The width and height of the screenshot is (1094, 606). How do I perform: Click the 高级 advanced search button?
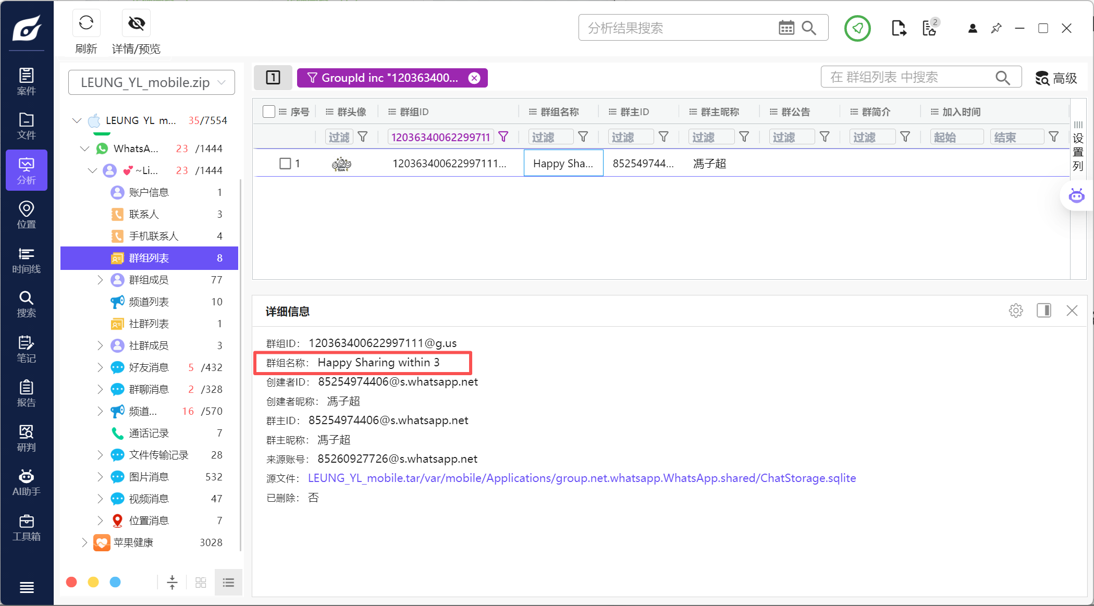click(1056, 78)
